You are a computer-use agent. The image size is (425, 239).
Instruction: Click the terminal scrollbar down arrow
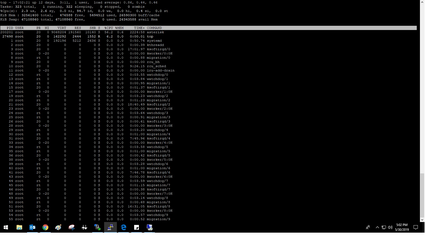(422, 220)
